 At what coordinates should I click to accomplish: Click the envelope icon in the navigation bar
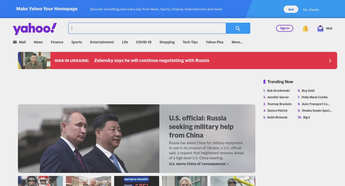pyautogui.click(x=15, y=42)
